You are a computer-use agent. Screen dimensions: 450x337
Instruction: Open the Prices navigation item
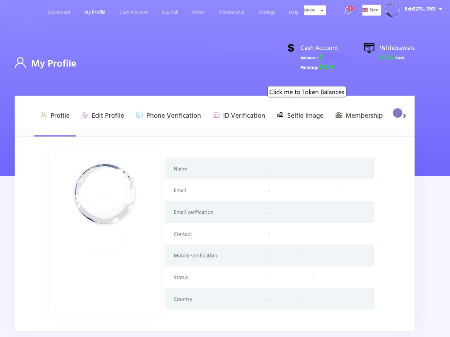click(x=198, y=12)
